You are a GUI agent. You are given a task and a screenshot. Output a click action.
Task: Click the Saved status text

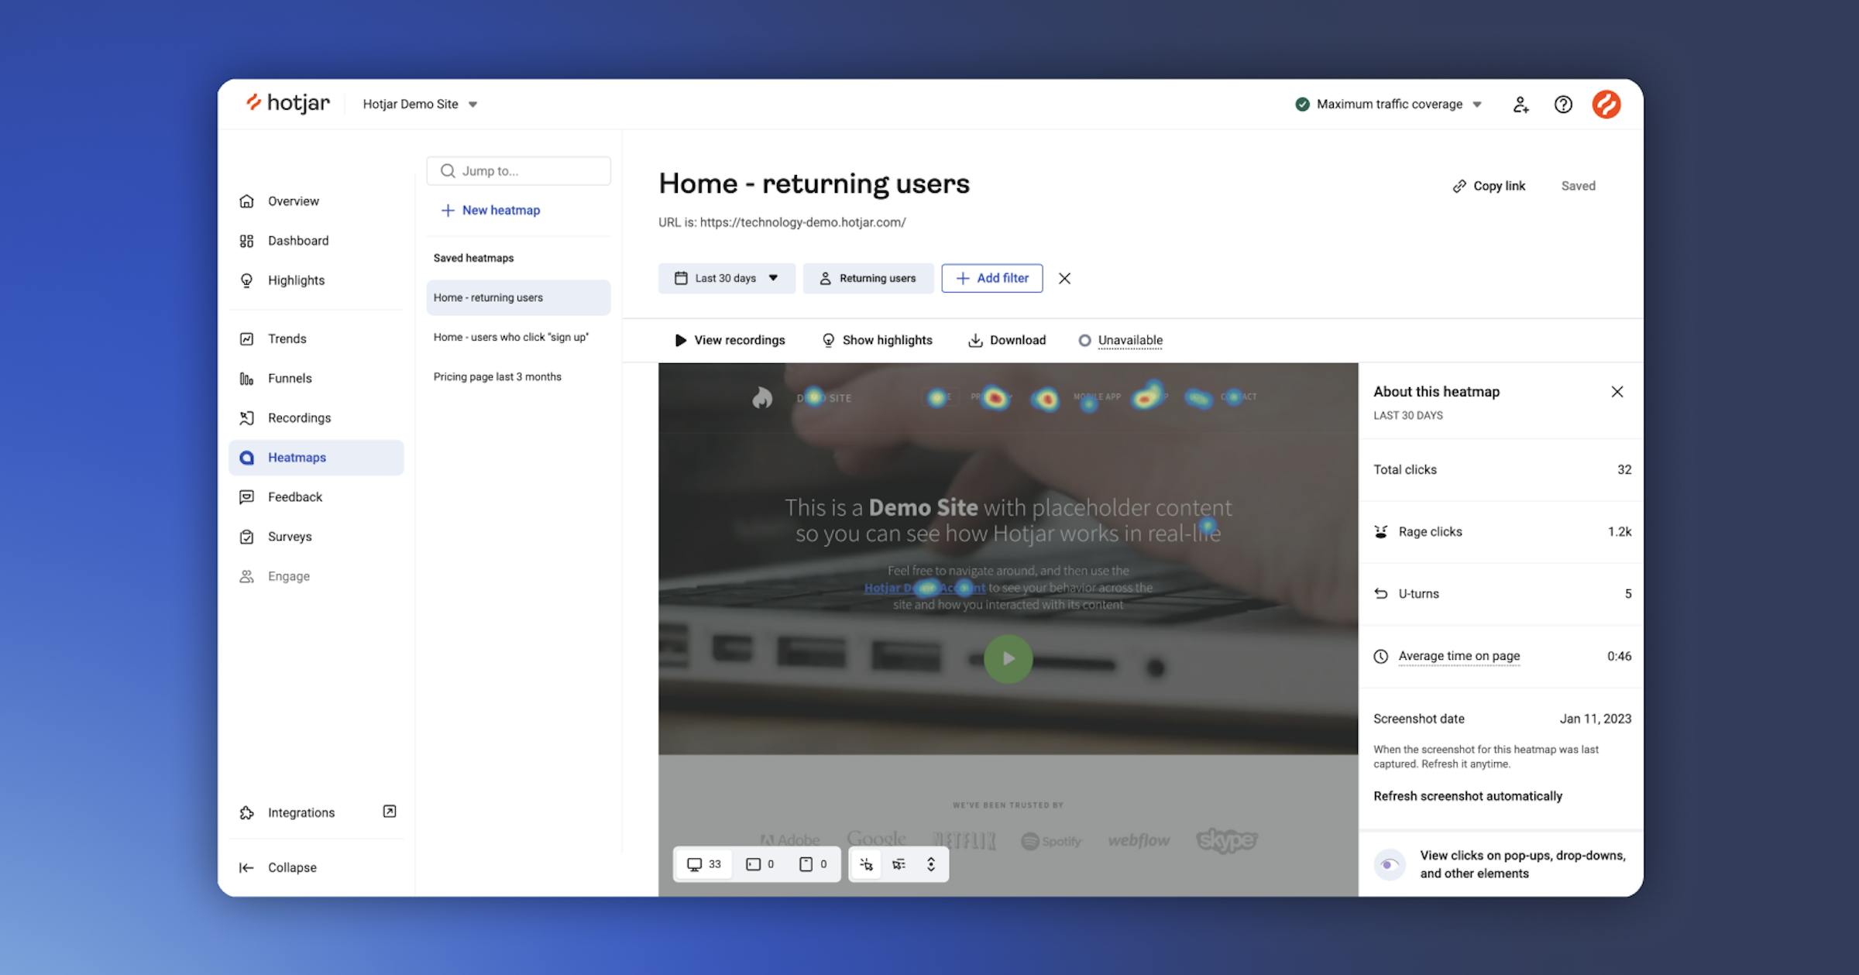[1578, 186]
